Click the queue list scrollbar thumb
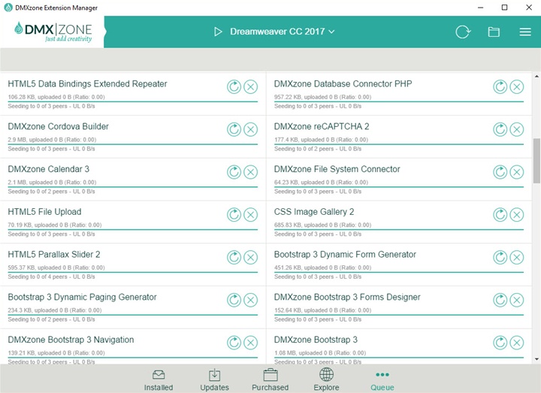This screenshot has width=541, height=393. tap(536, 161)
